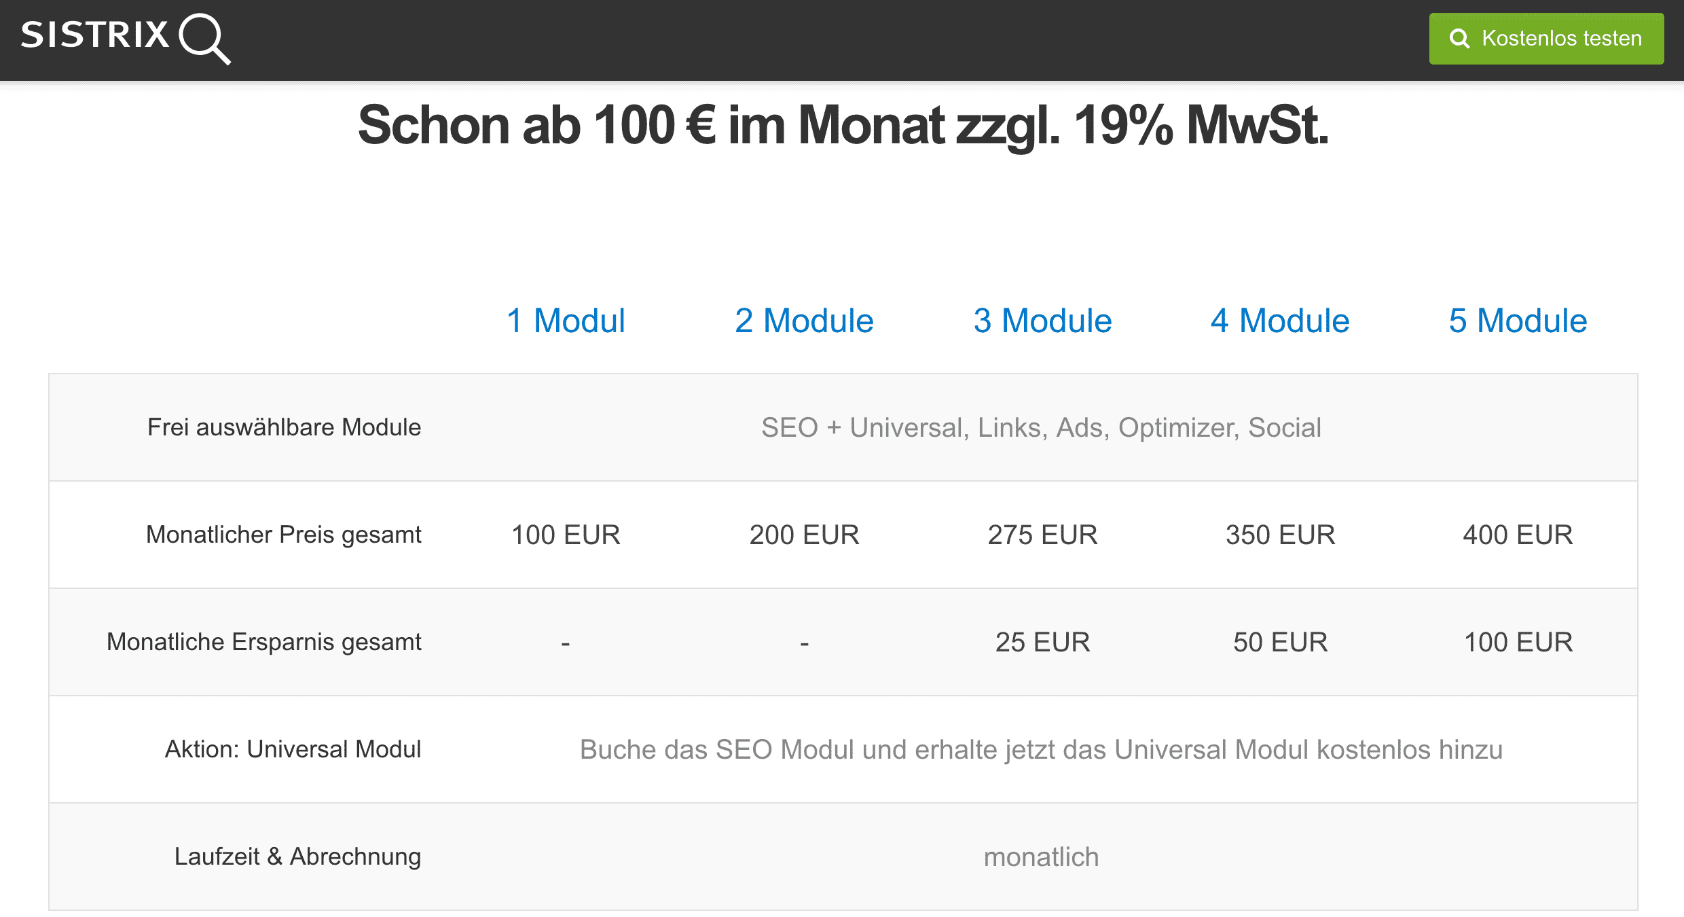Image resolution: width=1684 pixels, height=917 pixels.
Task: Choose the 3 Module plan link
Action: click(x=1042, y=321)
